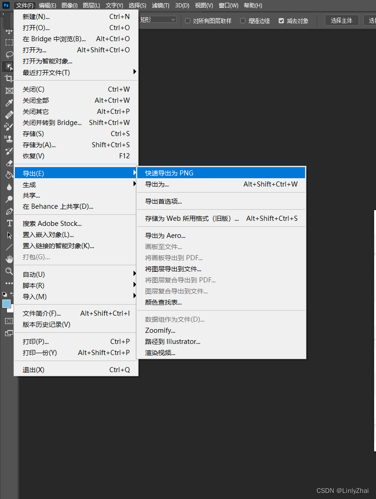
Task: Toggle Quick Mask mode icon
Action: (x=9, y=321)
